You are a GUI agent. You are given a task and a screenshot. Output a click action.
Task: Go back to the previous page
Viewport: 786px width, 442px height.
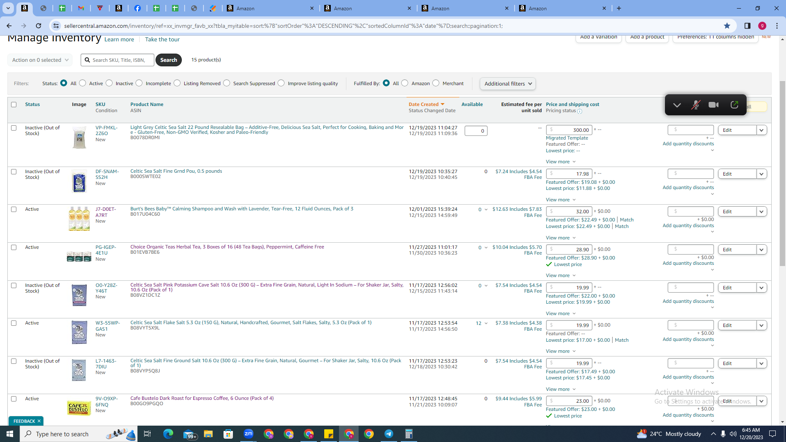(x=9, y=26)
